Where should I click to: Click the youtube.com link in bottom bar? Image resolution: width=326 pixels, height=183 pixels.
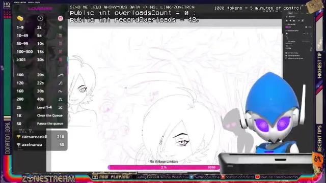click(x=279, y=177)
